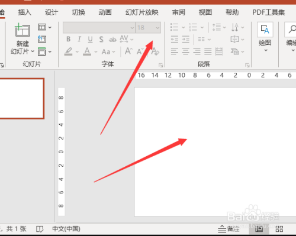296x236 pixels.
Task: Expand the 新建幻灯片 dropdown arrow
Action: 33,51
